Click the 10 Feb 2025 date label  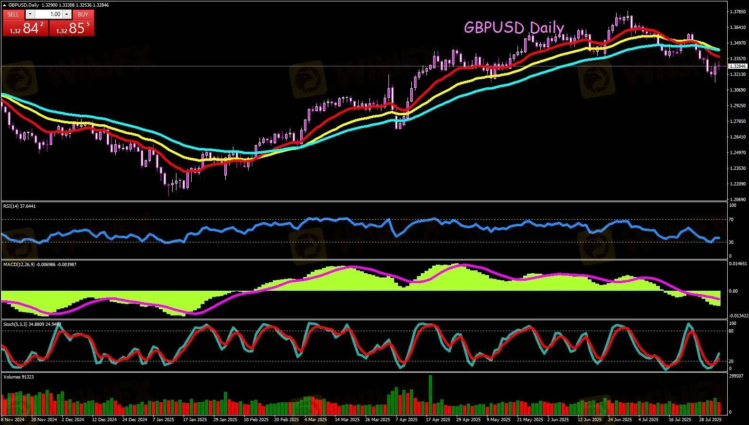[256, 420]
